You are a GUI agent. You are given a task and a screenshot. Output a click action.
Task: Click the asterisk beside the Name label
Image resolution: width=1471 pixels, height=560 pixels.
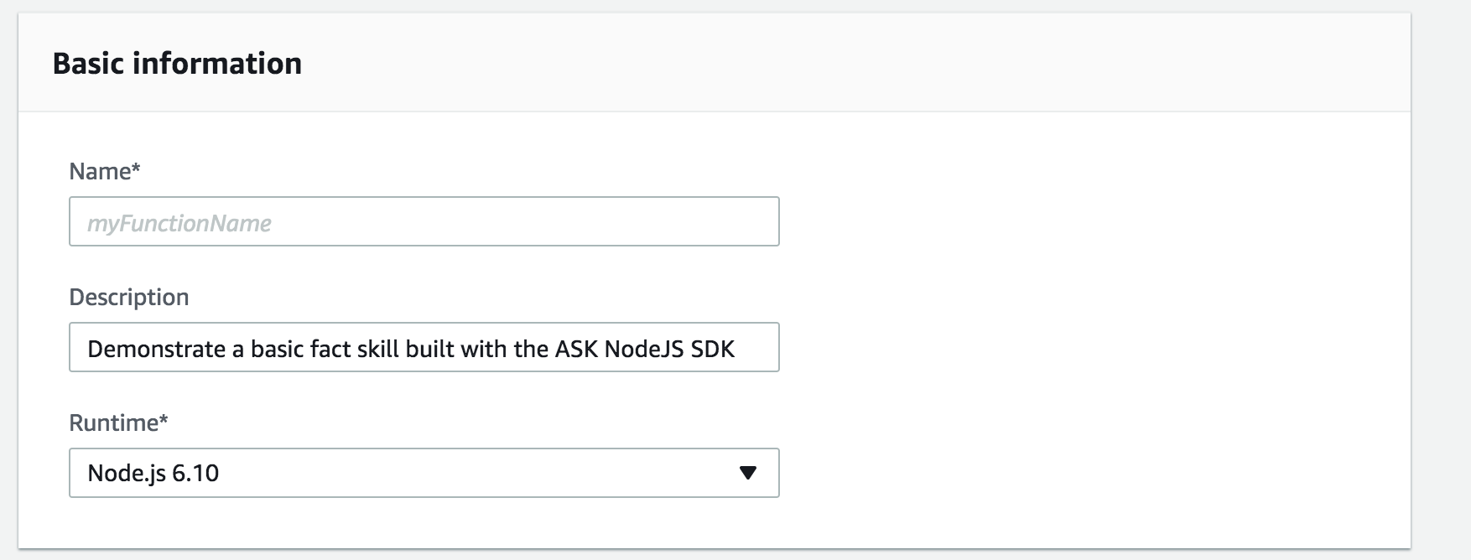136,169
